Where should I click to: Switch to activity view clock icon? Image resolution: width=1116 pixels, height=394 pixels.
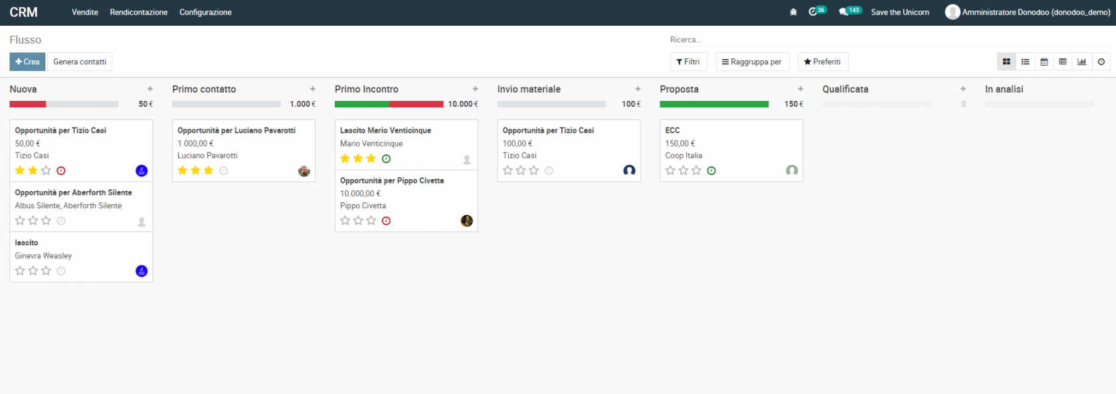[1101, 62]
